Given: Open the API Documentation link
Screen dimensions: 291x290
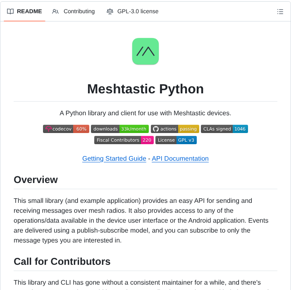Looking at the screenshot, I should [x=180, y=159].
